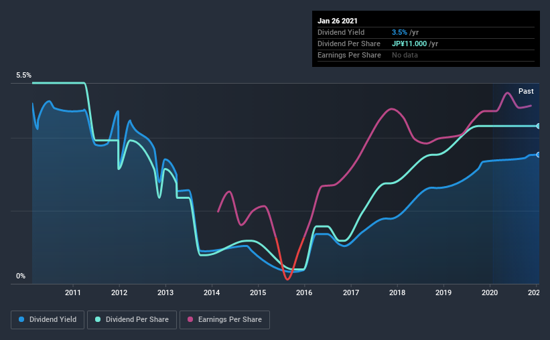Click the 2014 x-axis label

pos(212,292)
